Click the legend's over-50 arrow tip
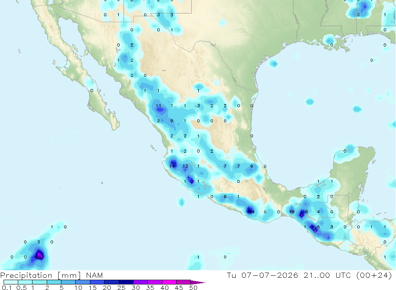396x290 pixels. pyautogui.click(x=198, y=282)
